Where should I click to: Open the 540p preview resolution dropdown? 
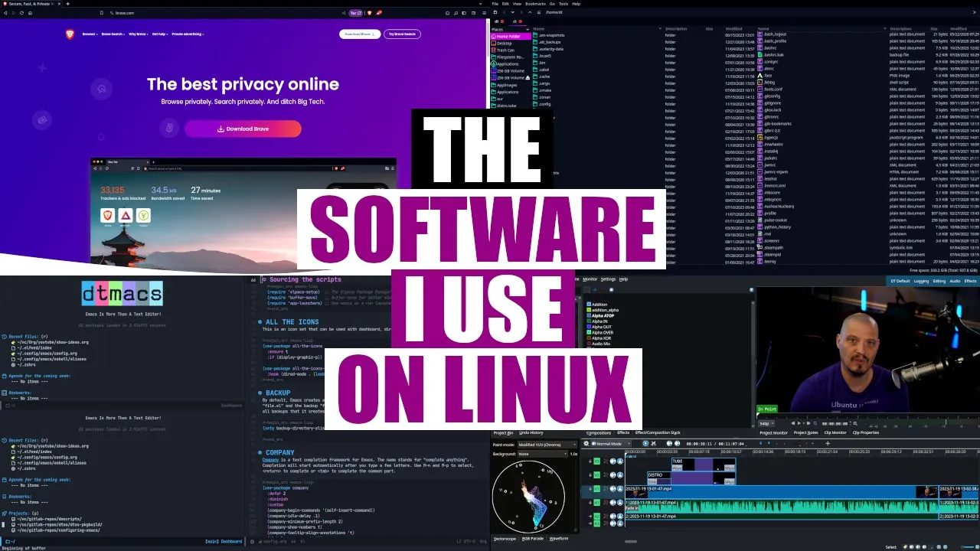[x=766, y=423]
